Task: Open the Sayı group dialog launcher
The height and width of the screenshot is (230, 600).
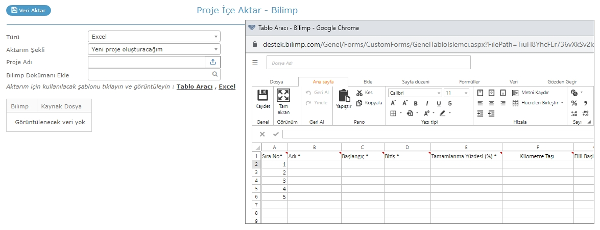Action: tap(589, 122)
